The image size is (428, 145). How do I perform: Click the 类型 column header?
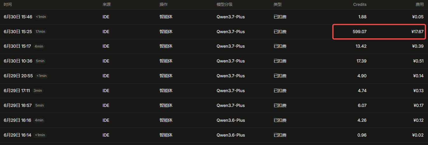[x=278, y=5]
